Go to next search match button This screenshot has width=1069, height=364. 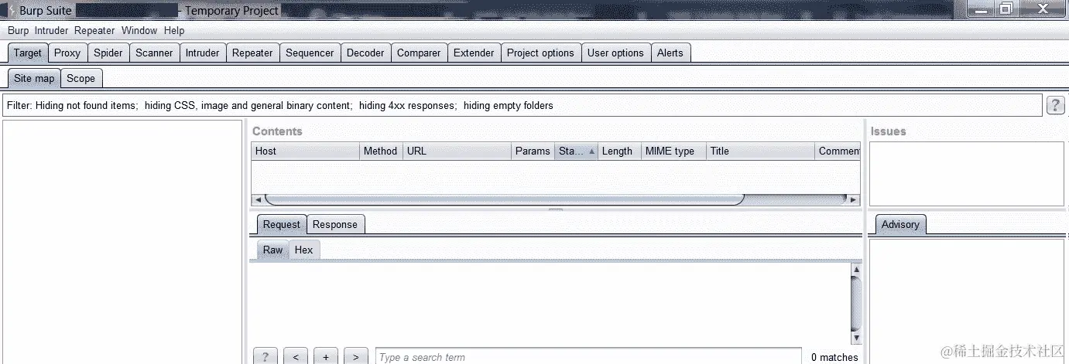[x=355, y=356]
